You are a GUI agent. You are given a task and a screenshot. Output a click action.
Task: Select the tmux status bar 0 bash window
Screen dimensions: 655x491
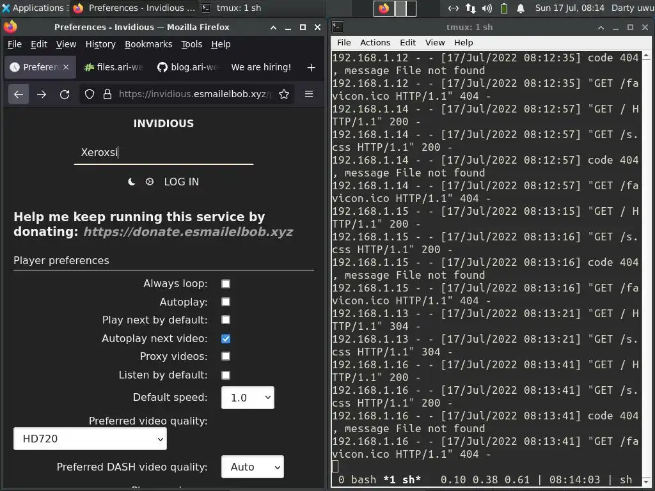(x=357, y=479)
